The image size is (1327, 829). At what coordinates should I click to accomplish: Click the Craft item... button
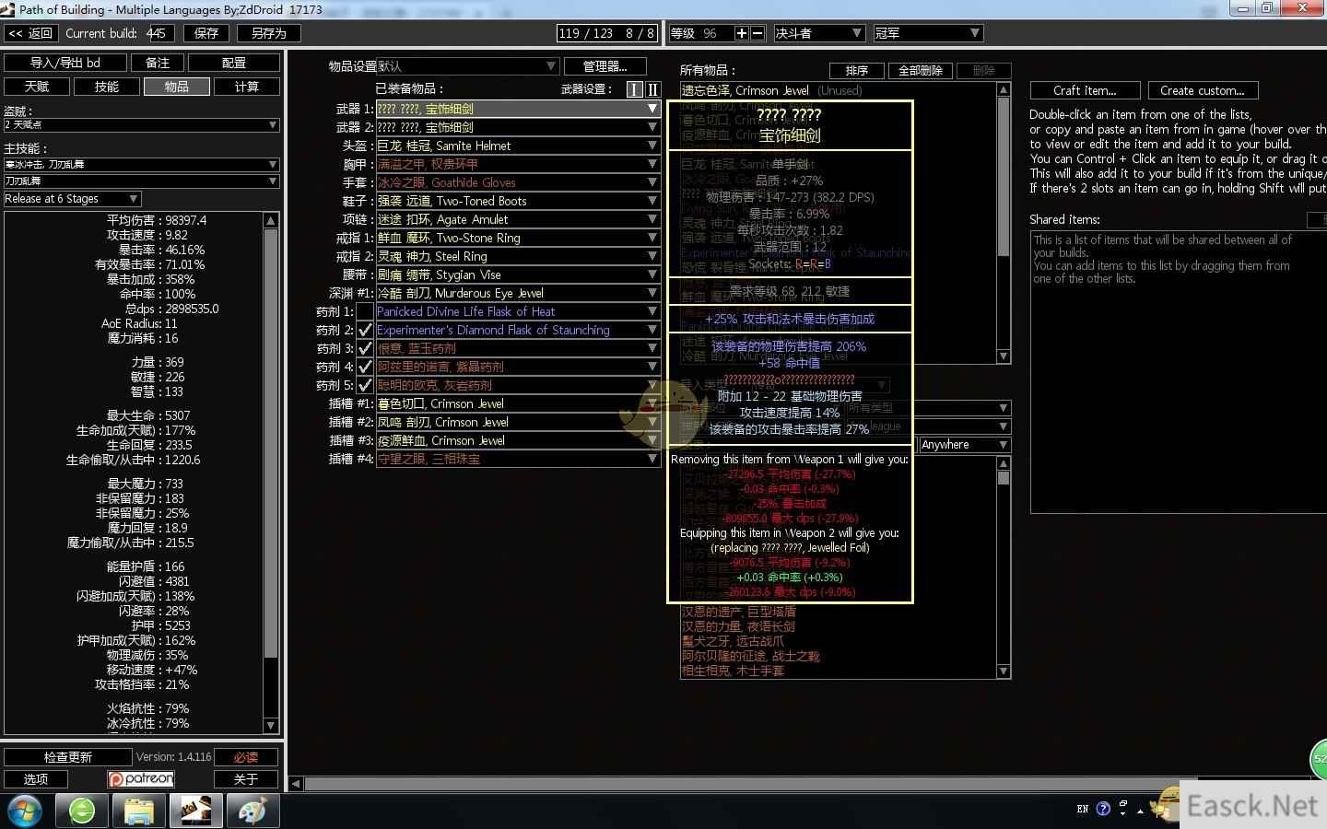(x=1085, y=90)
